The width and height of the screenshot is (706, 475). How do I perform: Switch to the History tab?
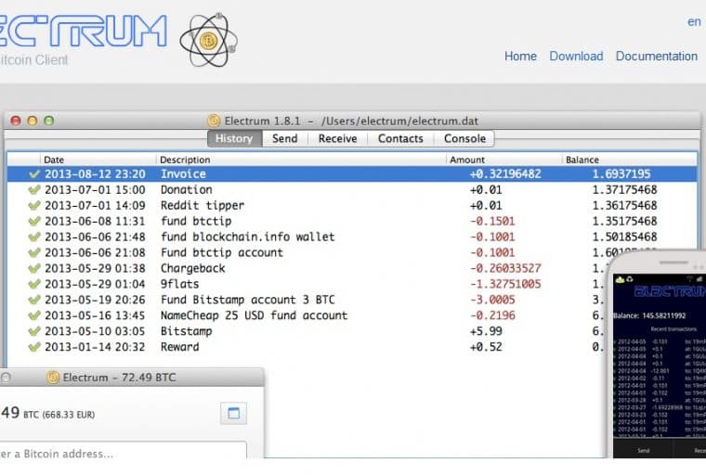[x=235, y=138]
